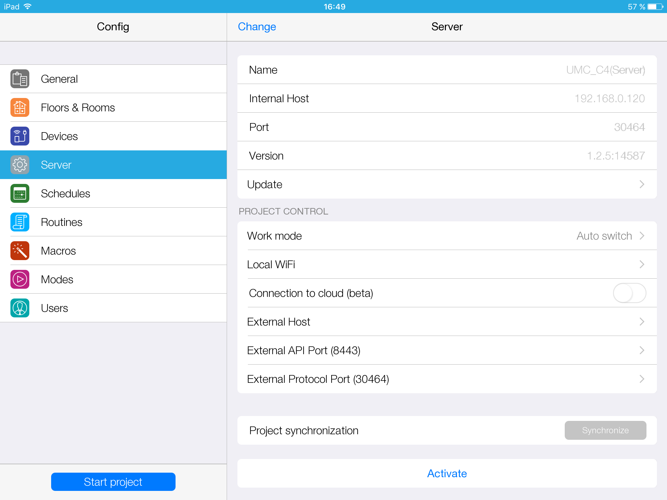Click the Modes play-circle icon
This screenshot has height=500, width=667.
[20, 279]
